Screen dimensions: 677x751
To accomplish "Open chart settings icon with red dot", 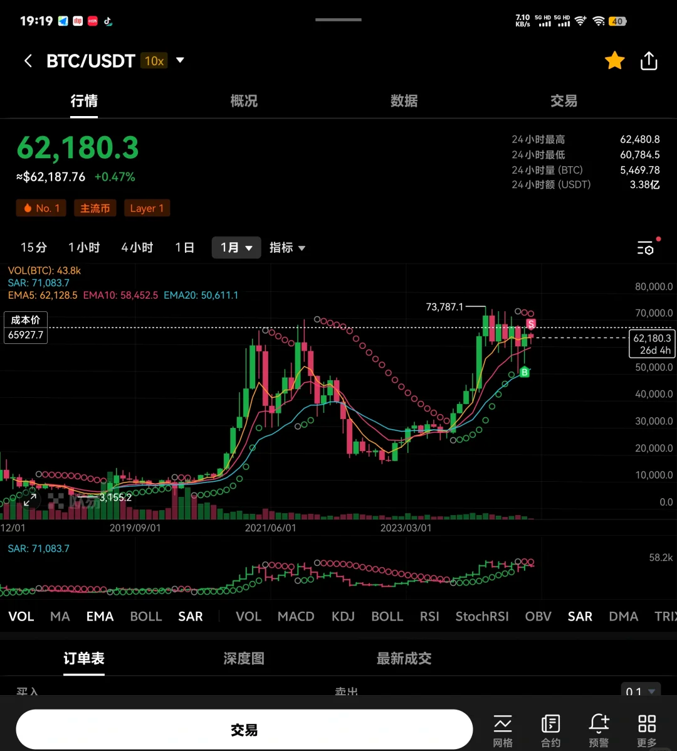I will [x=647, y=247].
